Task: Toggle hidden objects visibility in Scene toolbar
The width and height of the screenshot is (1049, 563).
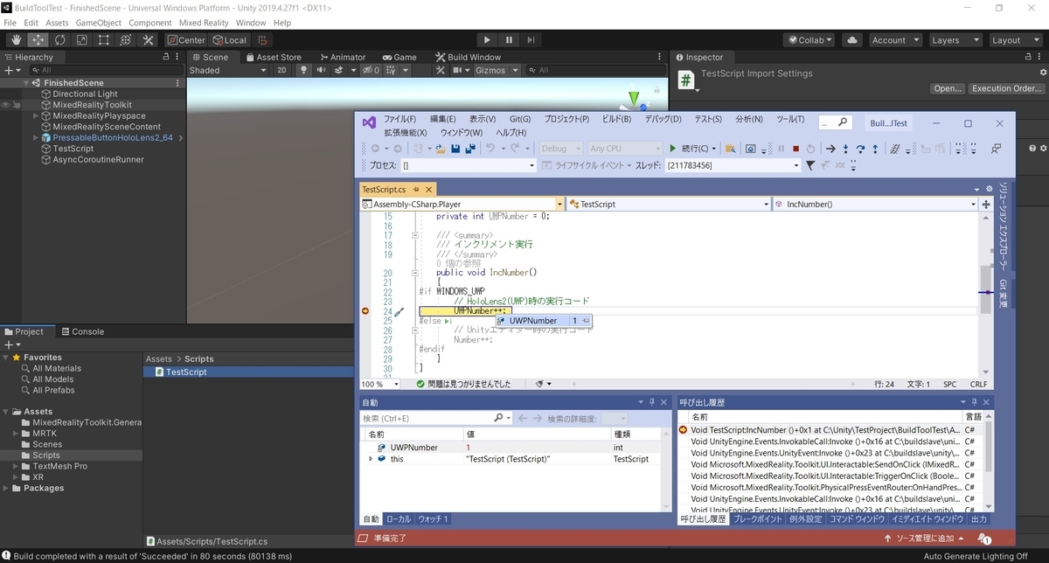Action: 371,70
